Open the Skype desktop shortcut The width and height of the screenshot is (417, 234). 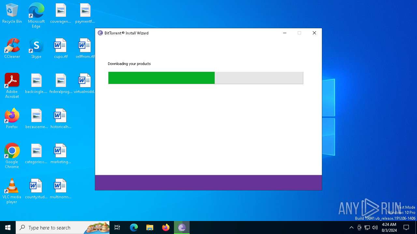[36, 49]
